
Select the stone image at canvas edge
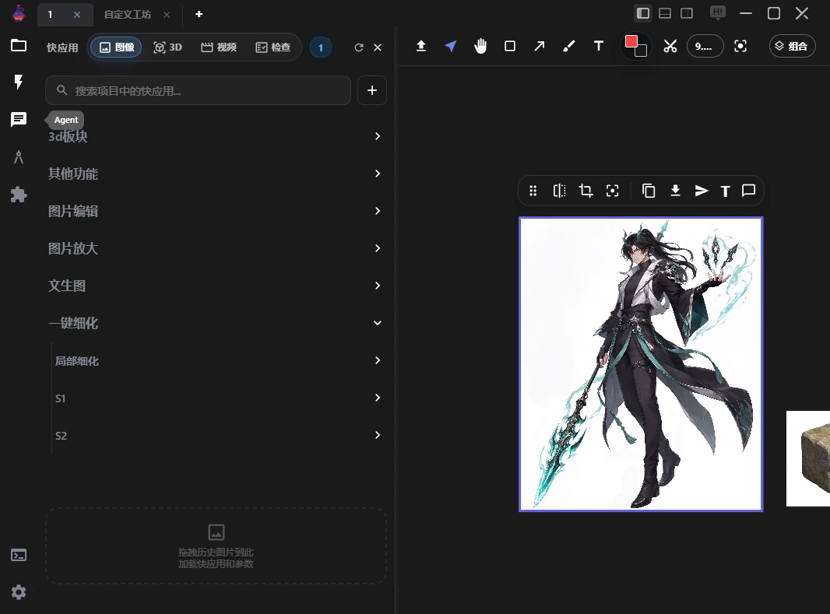pos(808,458)
